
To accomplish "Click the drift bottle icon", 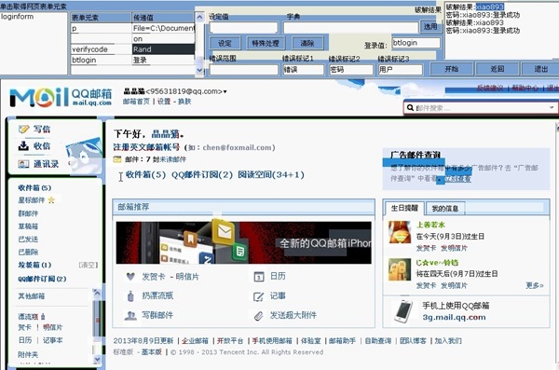I will (130, 295).
